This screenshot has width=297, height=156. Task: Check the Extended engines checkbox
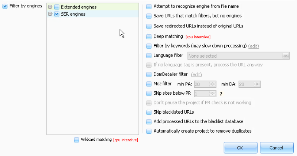pyautogui.click(x=57, y=7)
